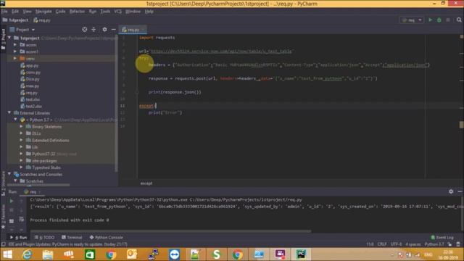Open Python Console tab
The width and height of the screenshot is (464, 261).
tap(107, 237)
